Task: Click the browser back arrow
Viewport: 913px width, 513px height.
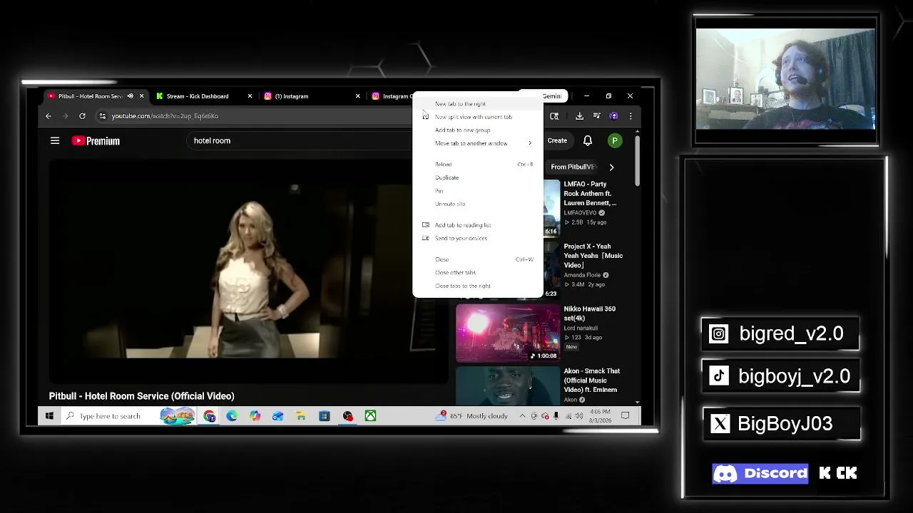Action: click(49, 116)
